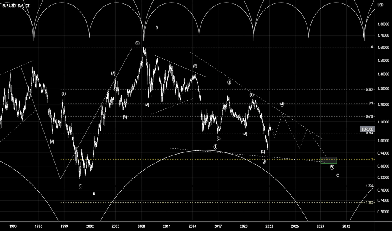Click the 2011 year on time axis
The width and height of the screenshot is (392, 231).
(x=167, y=226)
